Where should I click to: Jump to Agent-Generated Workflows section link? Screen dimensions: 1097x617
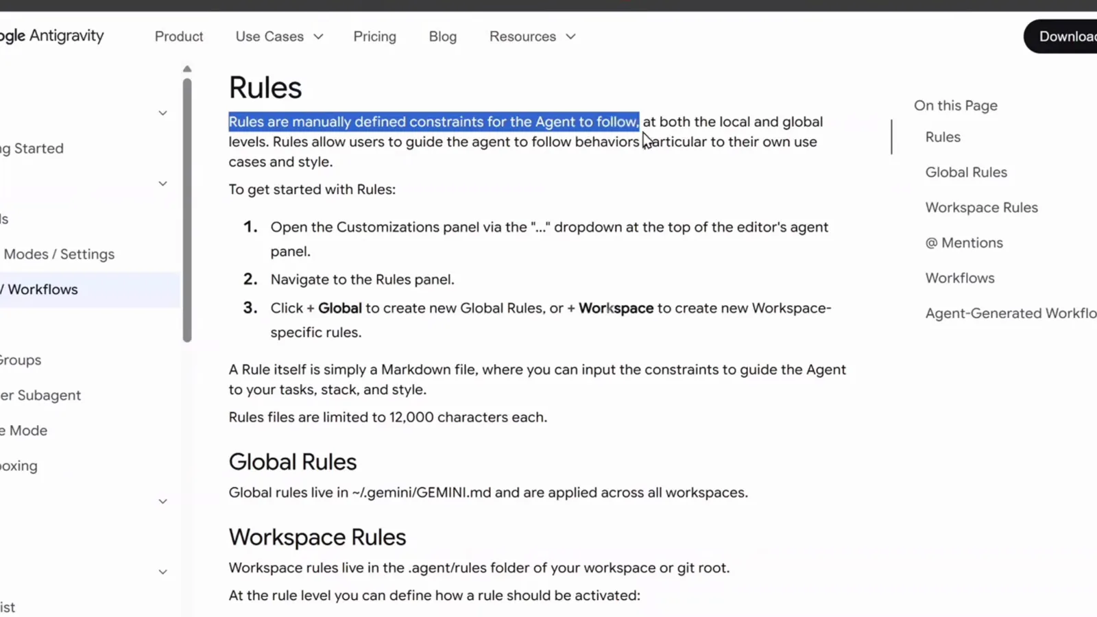pos(1011,313)
